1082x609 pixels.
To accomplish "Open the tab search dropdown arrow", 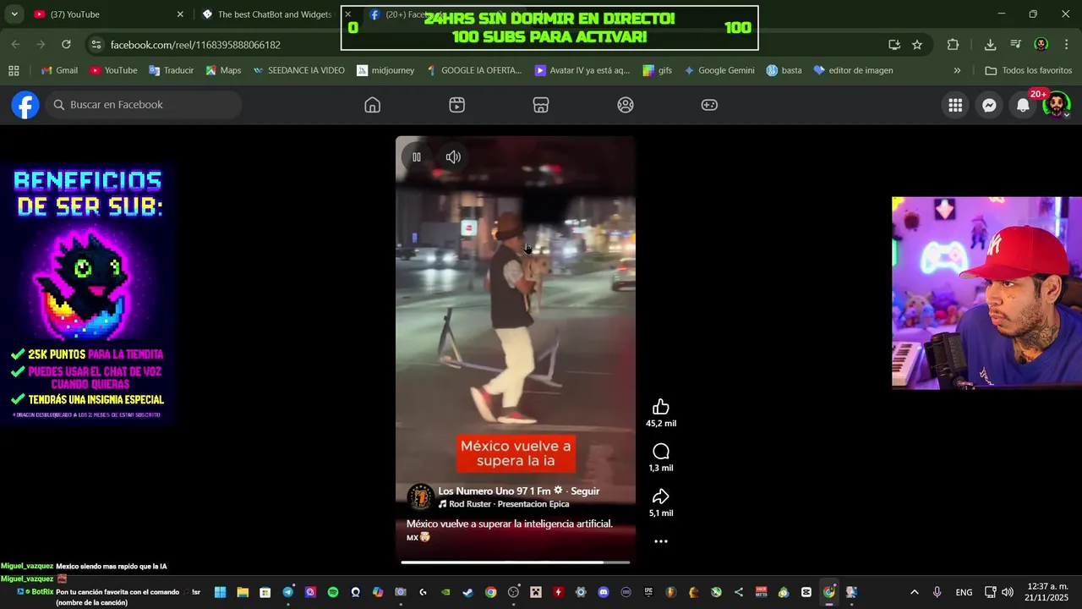I will (x=14, y=14).
